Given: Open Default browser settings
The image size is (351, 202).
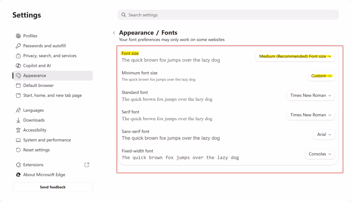Looking at the screenshot, I should pos(52,86).
